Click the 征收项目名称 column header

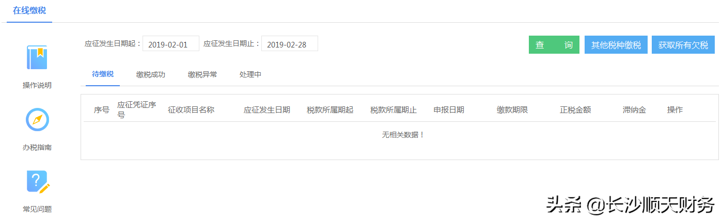[x=191, y=109]
